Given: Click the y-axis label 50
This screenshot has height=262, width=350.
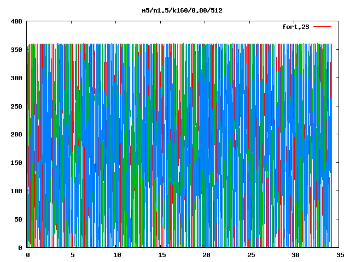Looking at the screenshot, I should 18,219.
